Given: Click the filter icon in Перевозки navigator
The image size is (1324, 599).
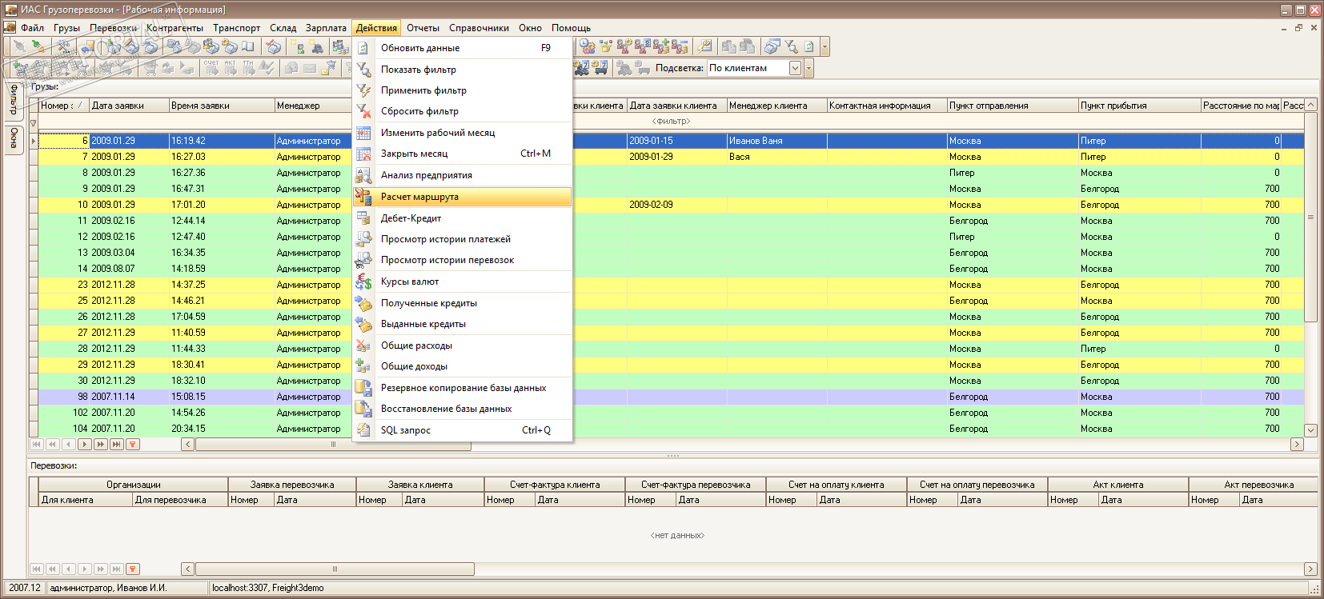Looking at the screenshot, I should tap(133, 569).
